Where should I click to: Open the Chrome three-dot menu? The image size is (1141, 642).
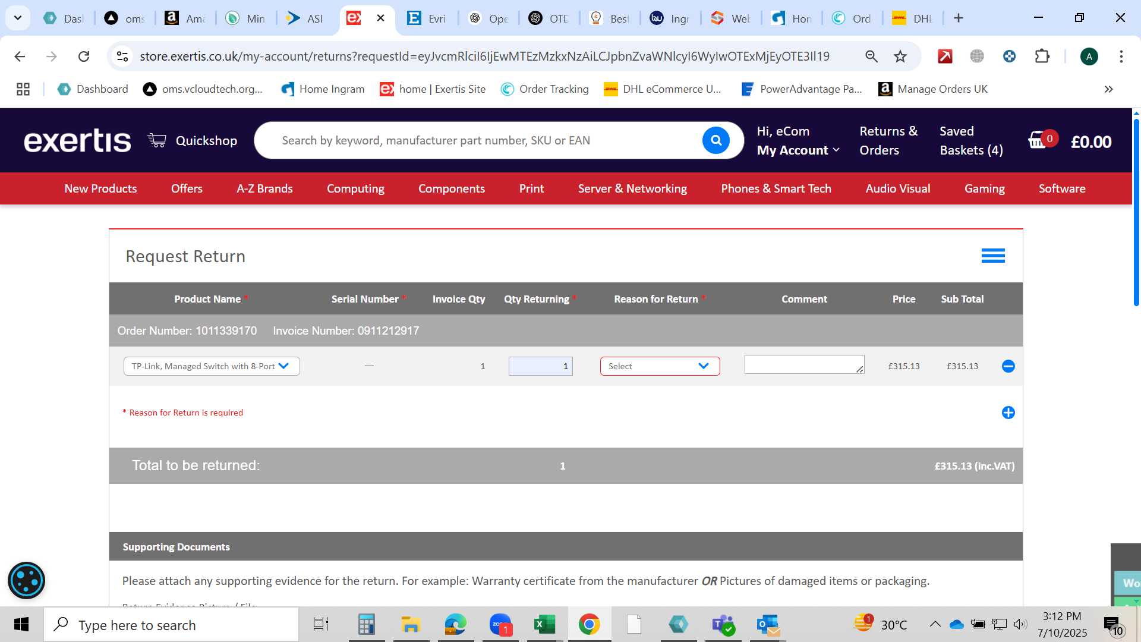coord(1121,56)
